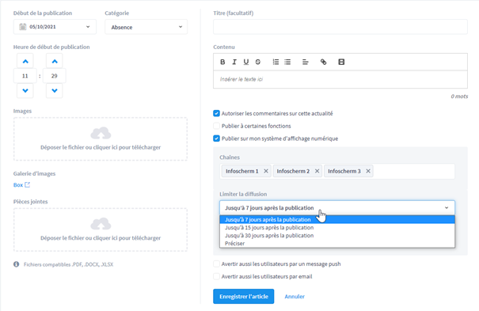This screenshot has width=479, height=311.
Task: Select Jusqu'à 15 jours après la publication
Action: coord(337,227)
